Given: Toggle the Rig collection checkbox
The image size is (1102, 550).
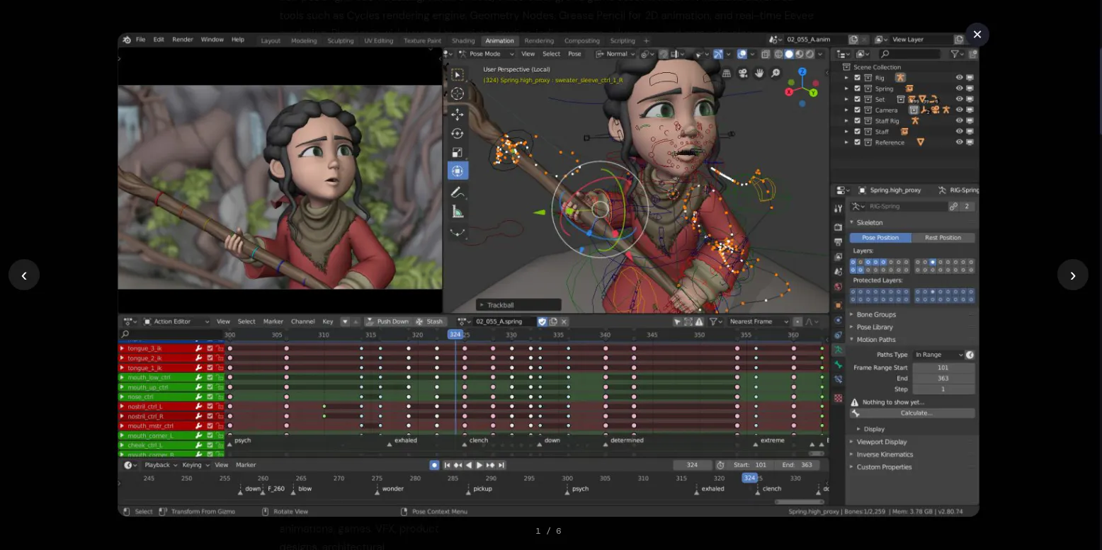Looking at the screenshot, I should [858, 78].
